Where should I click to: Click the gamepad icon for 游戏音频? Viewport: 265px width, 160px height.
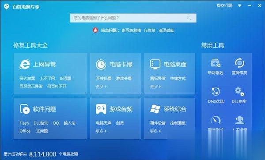pyautogui.click(x=101, y=109)
